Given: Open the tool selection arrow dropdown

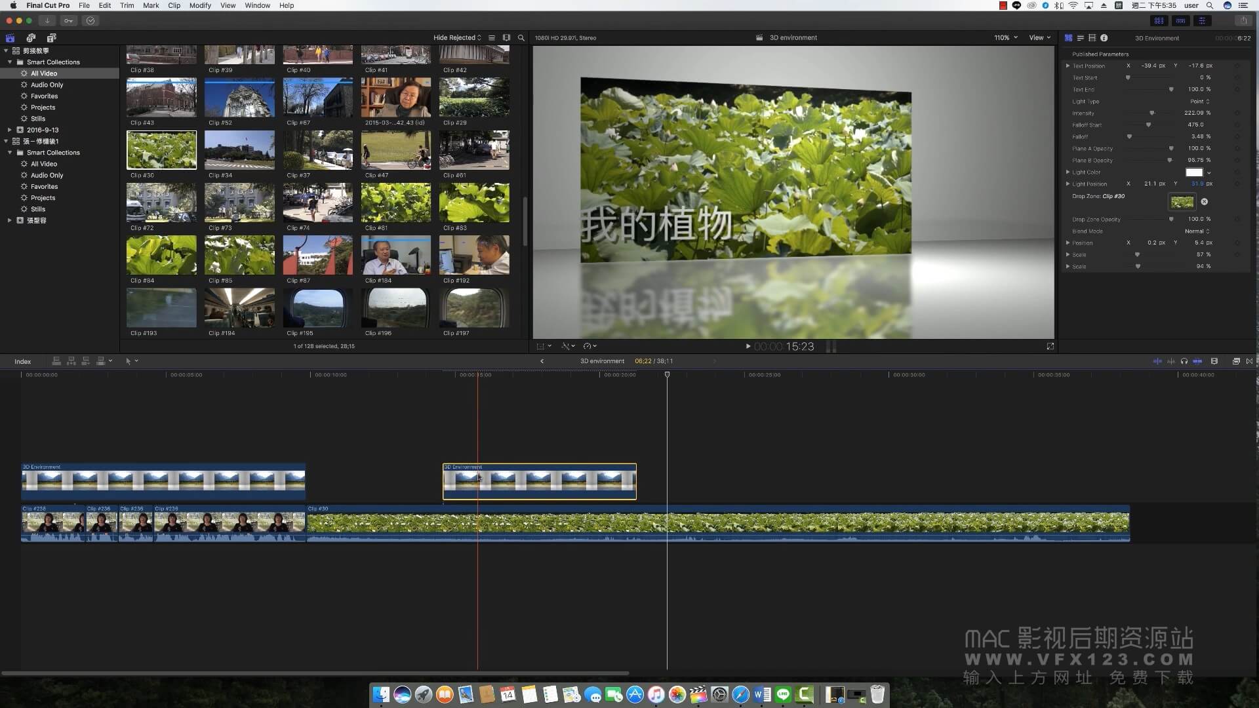Looking at the screenshot, I should pos(131,361).
